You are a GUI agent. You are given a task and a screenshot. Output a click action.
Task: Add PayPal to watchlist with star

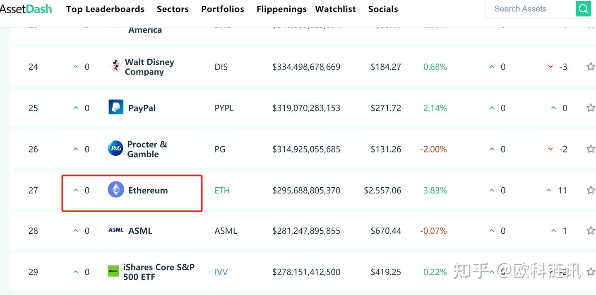pyautogui.click(x=590, y=108)
